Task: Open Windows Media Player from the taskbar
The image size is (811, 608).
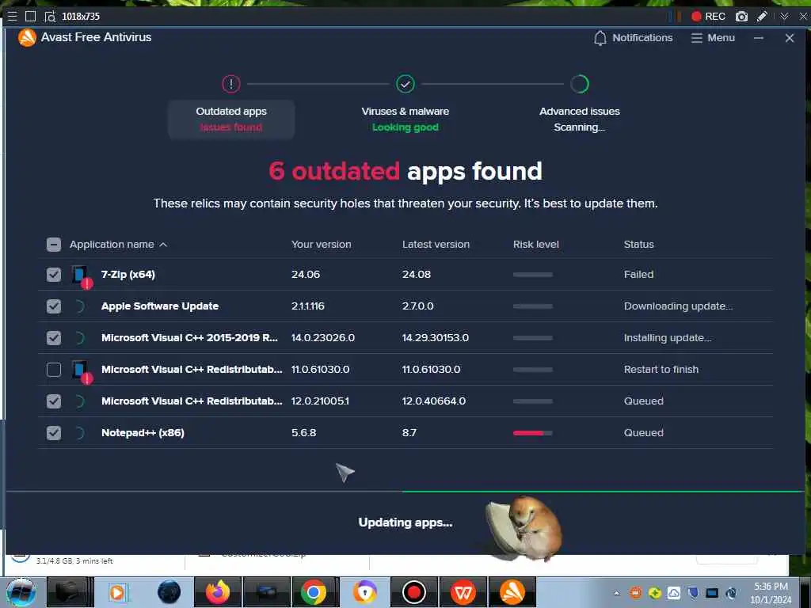Action: click(117, 592)
